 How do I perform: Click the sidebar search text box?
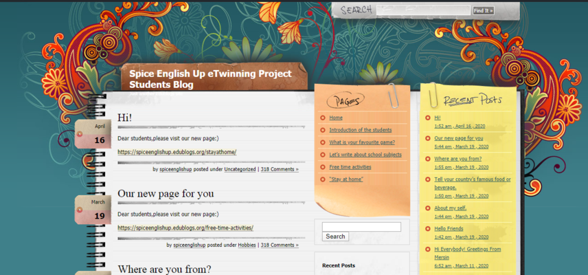[x=361, y=227]
